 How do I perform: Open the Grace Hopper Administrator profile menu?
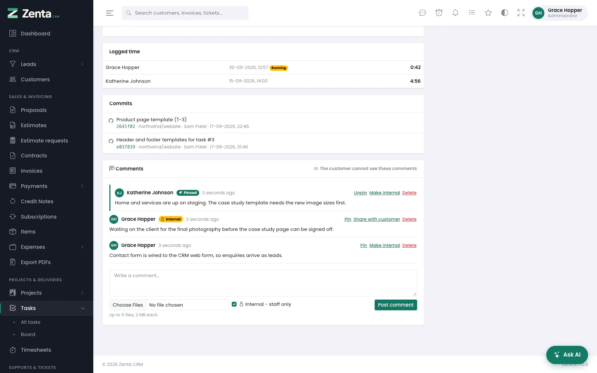(x=559, y=13)
